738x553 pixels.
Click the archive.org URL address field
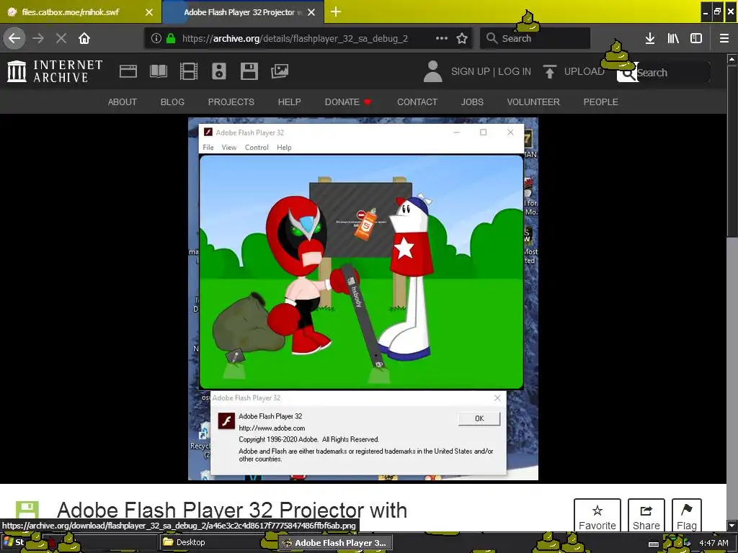[295, 38]
